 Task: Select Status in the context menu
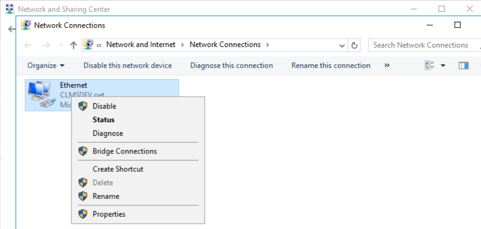[103, 120]
